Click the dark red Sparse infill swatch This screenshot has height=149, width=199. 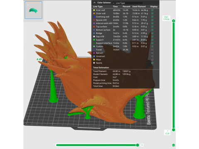[94, 20]
